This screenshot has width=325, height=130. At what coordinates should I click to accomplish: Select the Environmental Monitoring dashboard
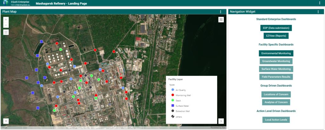pos(276,53)
